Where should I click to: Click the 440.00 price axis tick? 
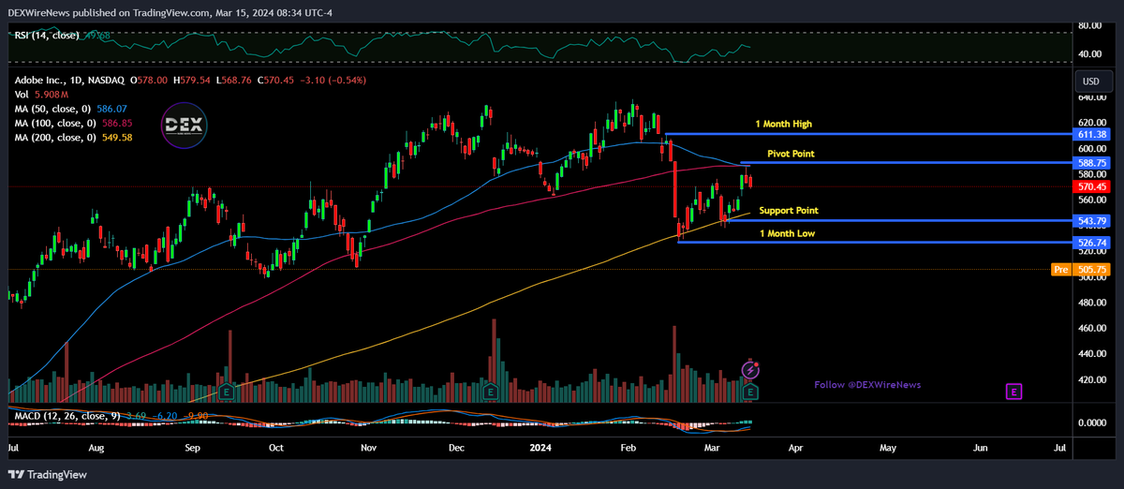[x=1094, y=354]
